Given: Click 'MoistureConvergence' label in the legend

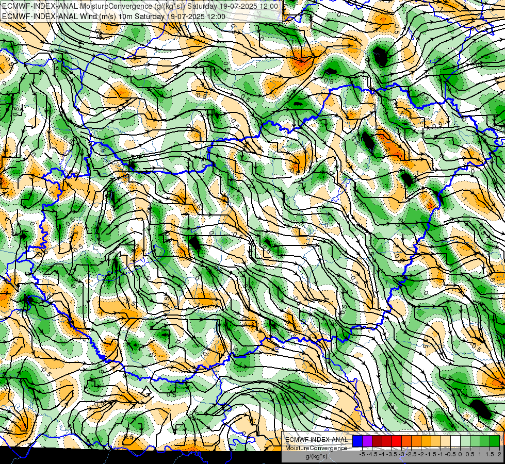Looking at the screenshot, I should 316,448.
